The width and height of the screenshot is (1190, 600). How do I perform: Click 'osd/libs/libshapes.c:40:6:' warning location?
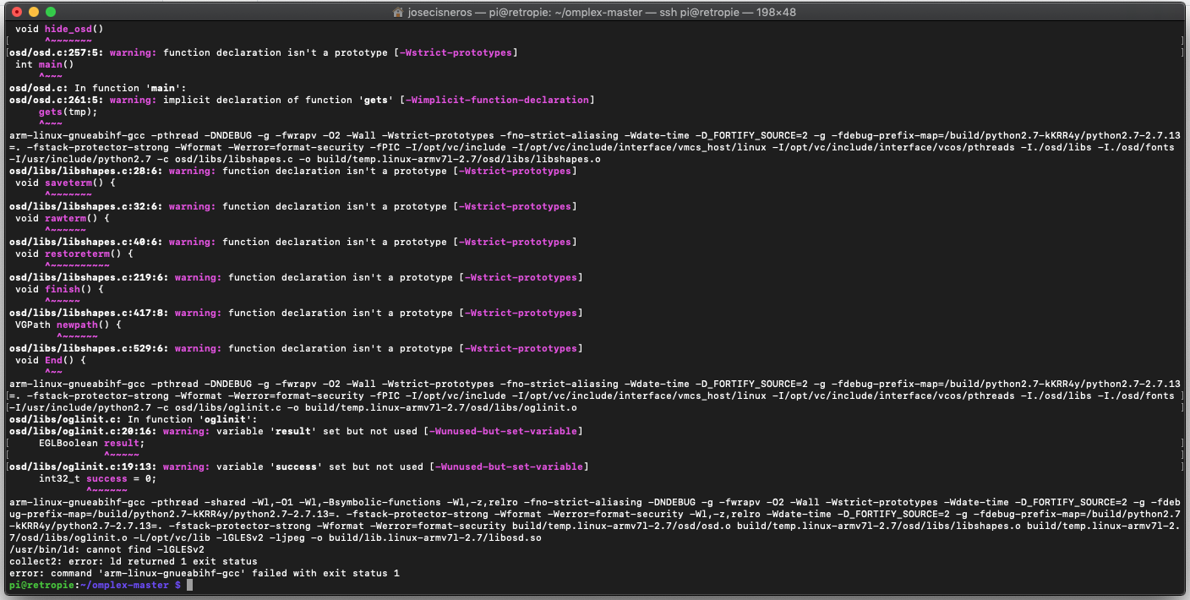coord(86,242)
